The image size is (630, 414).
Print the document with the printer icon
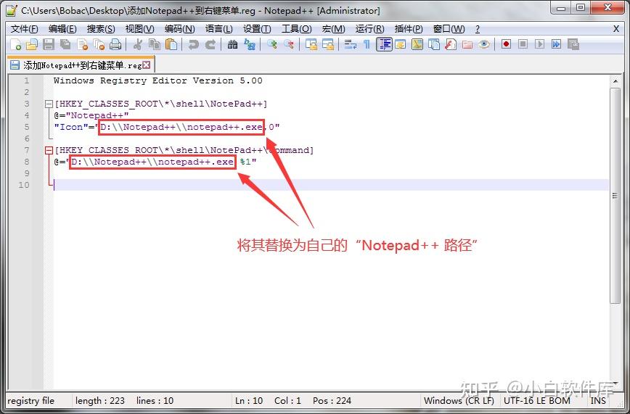tap(115, 44)
